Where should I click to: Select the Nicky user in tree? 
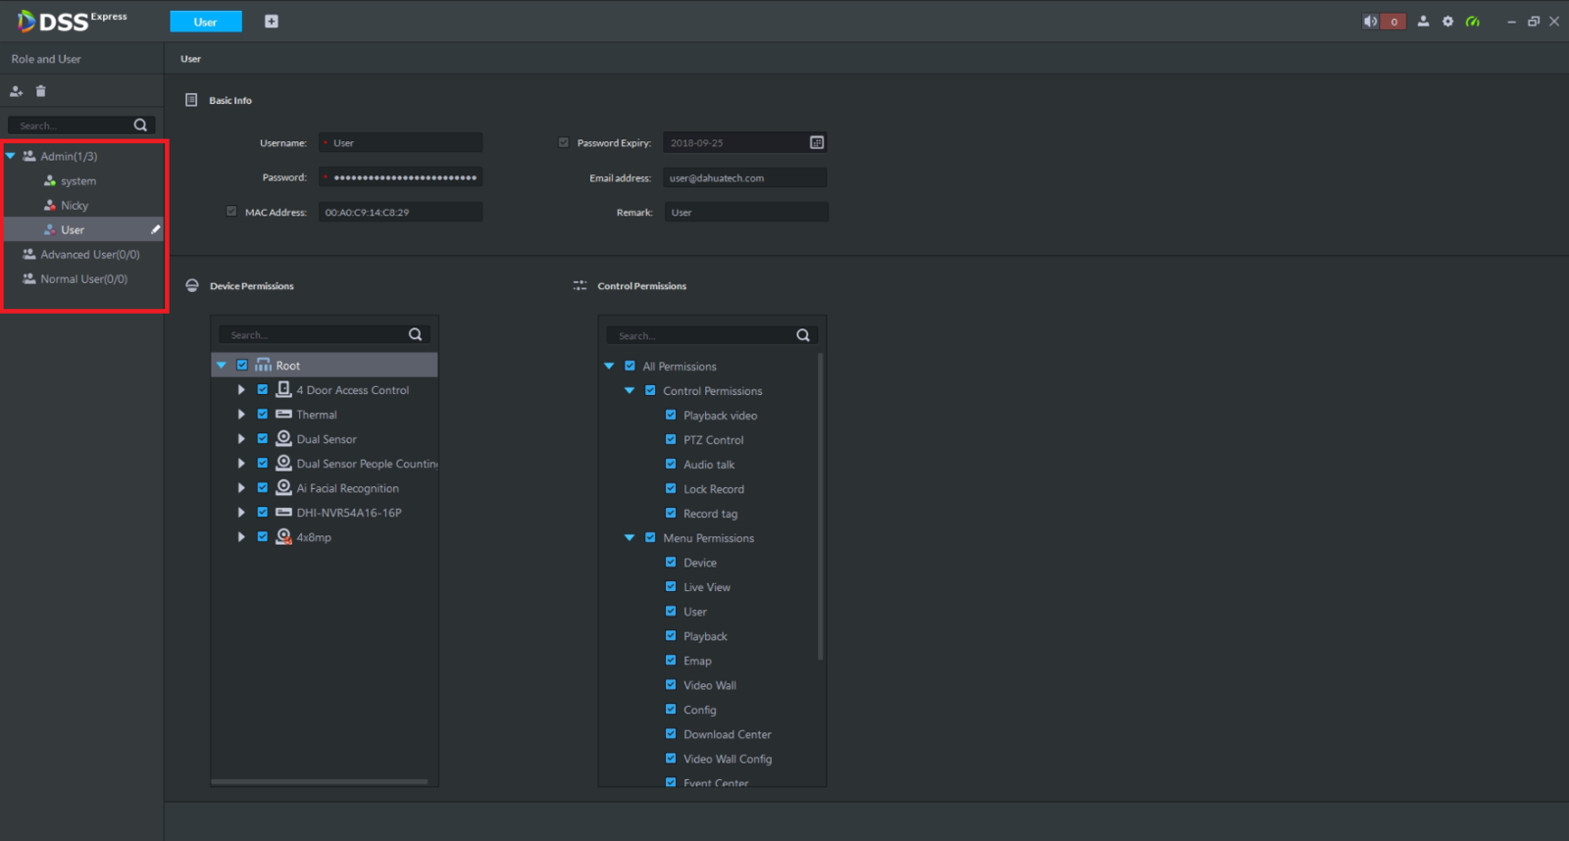click(x=75, y=206)
